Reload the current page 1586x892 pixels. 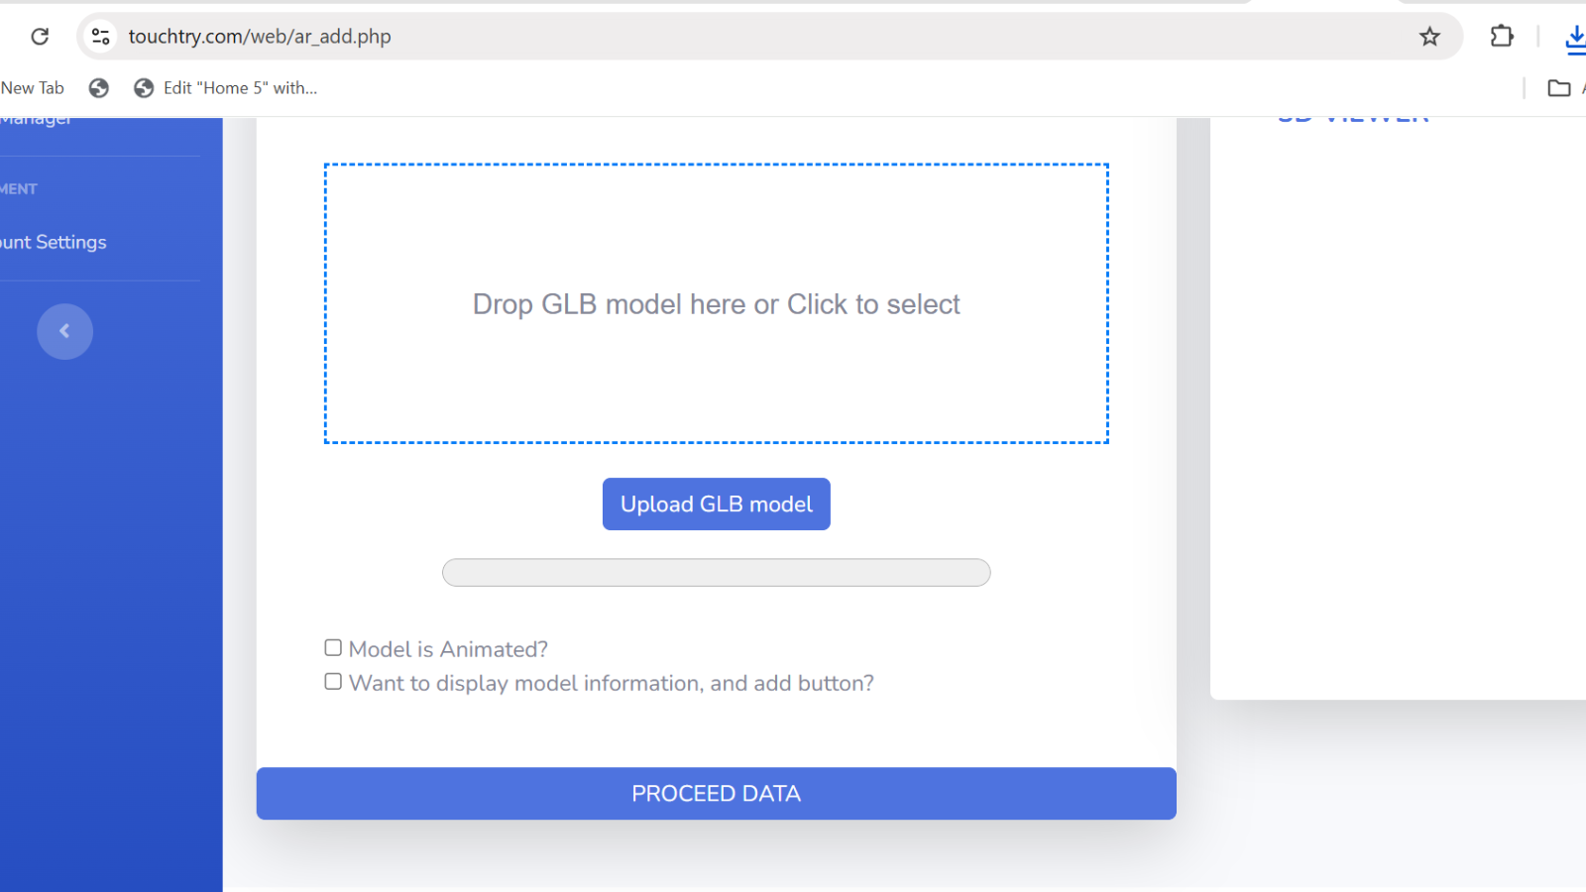pyautogui.click(x=39, y=36)
